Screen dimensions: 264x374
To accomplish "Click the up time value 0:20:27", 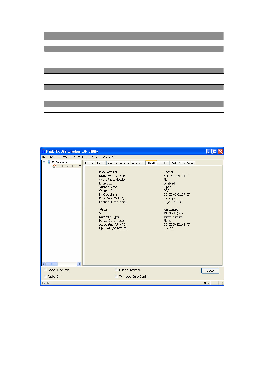I will click(169, 228).
